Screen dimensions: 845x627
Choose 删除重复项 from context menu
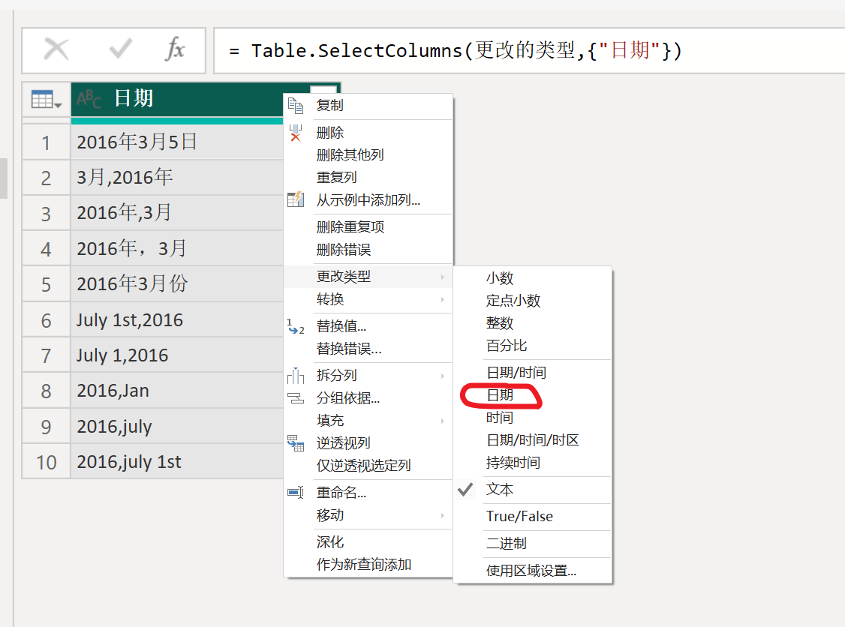[350, 227]
